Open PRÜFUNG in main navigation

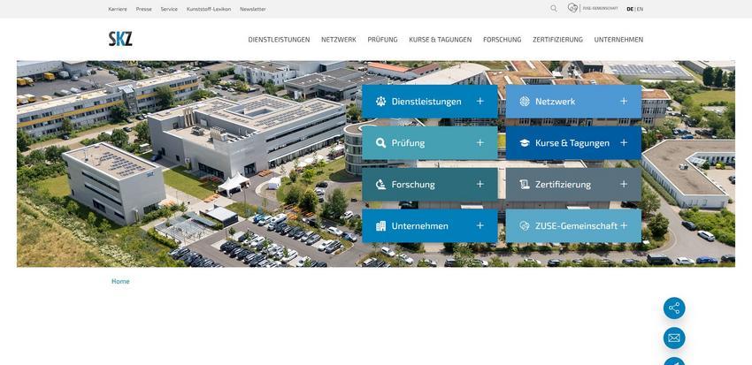click(x=383, y=40)
